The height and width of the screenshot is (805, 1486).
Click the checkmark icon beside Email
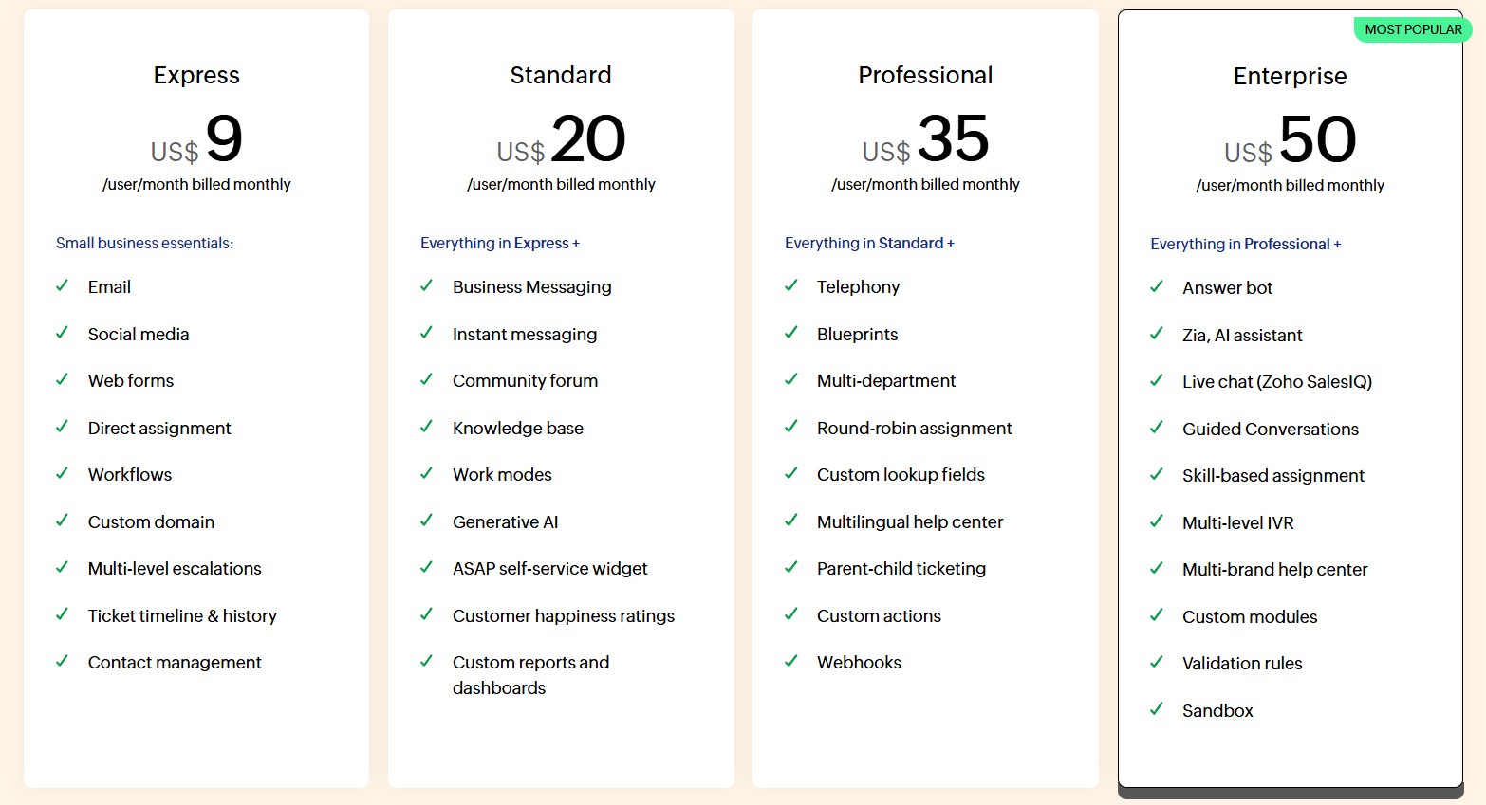pyautogui.click(x=62, y=285)
